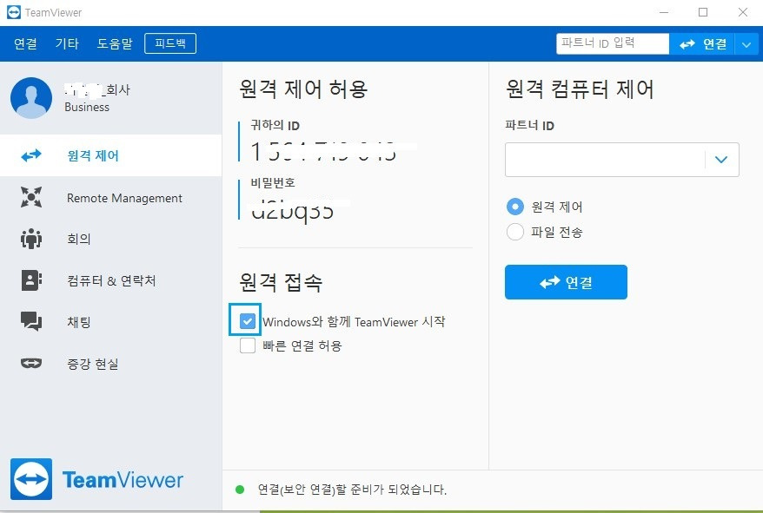This screenshot has height=513, width=763.
Task: Maximize the TeamViewer window
Action: tap(703, 12)
